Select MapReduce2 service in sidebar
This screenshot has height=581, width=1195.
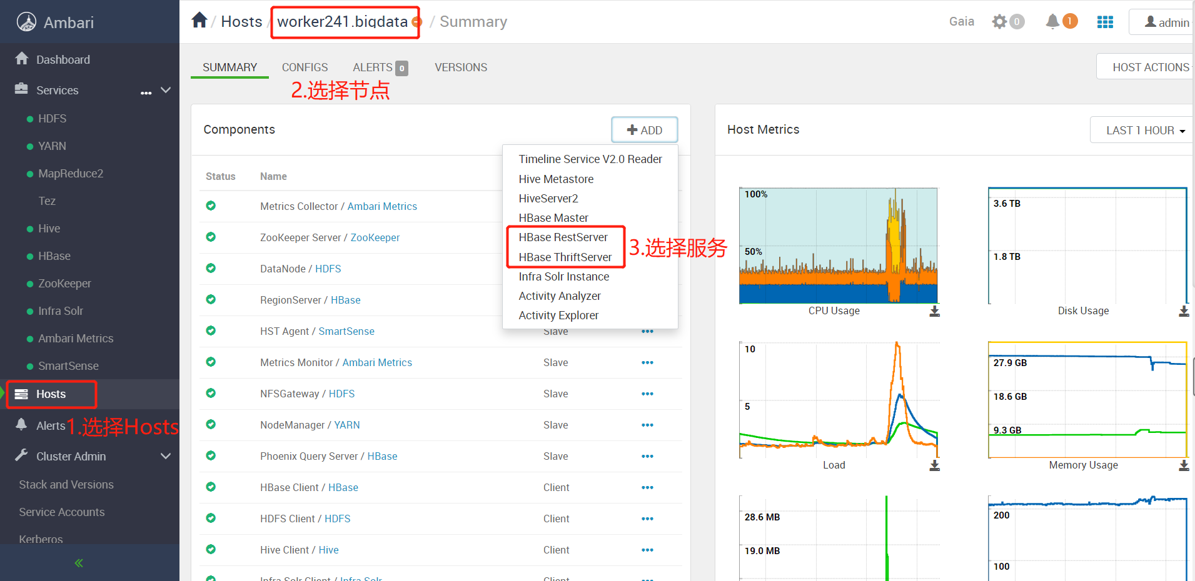coord(71,174)
